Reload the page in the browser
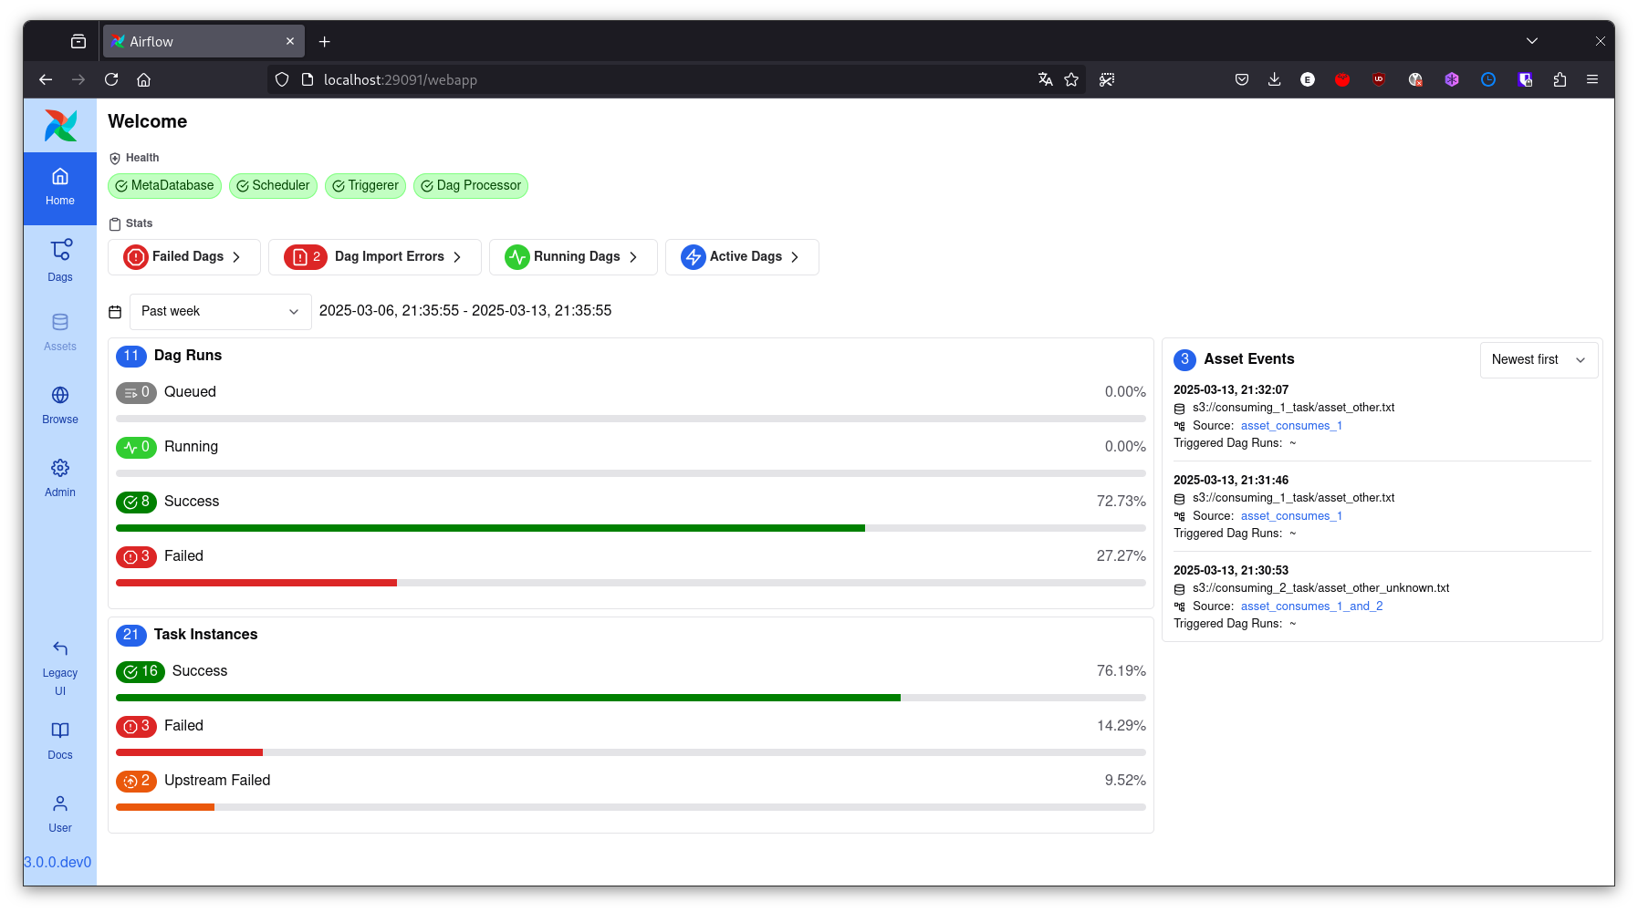The height and width of the screenshot is (912, 1638). click(x=111, y=79)
